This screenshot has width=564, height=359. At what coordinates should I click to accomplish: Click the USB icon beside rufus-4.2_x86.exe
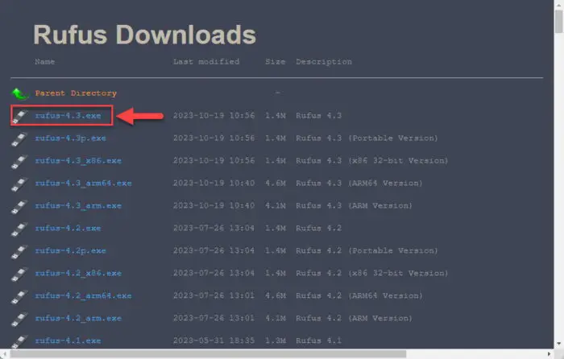coord(20,274)
